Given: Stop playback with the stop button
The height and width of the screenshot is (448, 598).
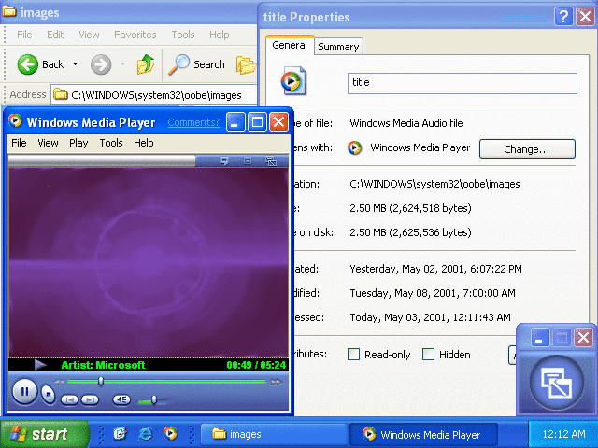Looking at the screenshot, I should click(48, 394).
